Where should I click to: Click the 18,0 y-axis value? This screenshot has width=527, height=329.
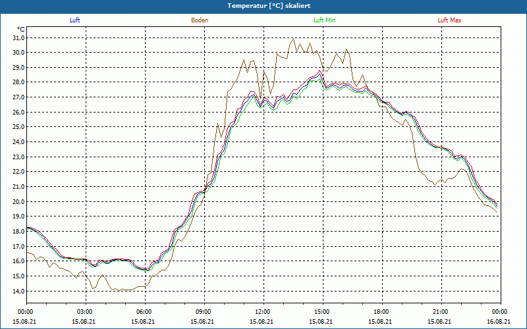[18, 232]
